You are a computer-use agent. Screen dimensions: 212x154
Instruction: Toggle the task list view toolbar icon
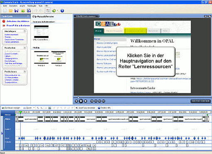[x=48, y=11]
